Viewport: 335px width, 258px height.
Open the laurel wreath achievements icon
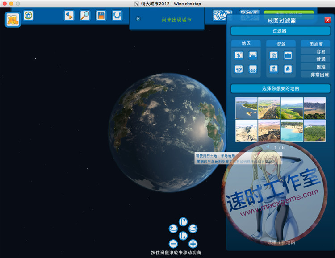[x=117, y=15]
